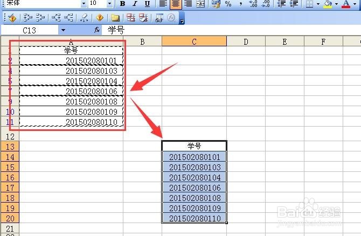This screenshot has height=236, width=361.
Task: Click Evaluate Formula icon
Action: coord(171,18)
